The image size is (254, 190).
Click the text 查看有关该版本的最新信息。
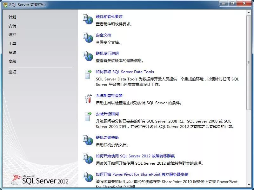(x=120, y=61)
